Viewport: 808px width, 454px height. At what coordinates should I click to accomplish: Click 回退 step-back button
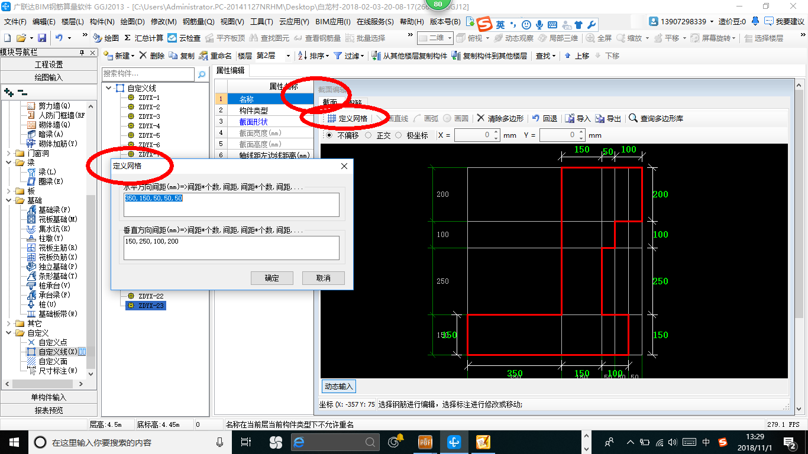pyautogui.click(x=545, y=118)
